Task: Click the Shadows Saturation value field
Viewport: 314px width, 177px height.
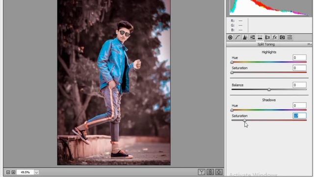Action: [x=299, y=116]
